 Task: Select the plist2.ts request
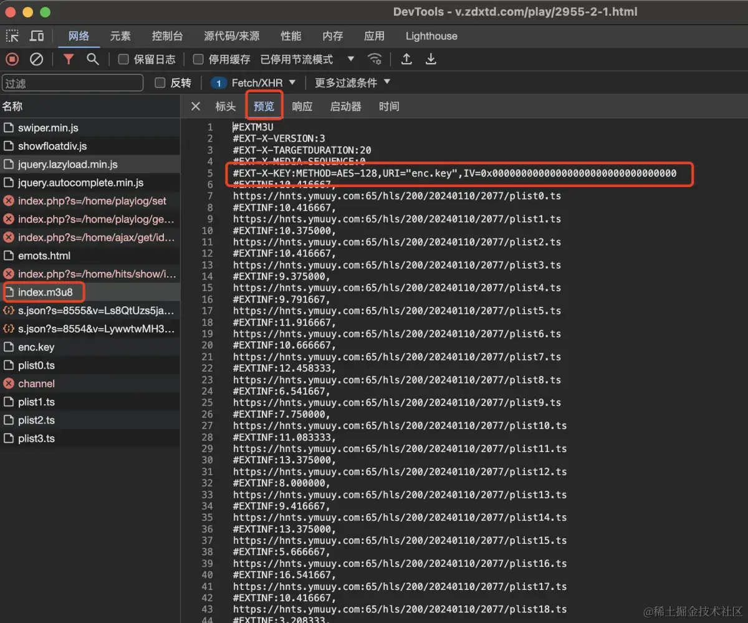point(90,420)
